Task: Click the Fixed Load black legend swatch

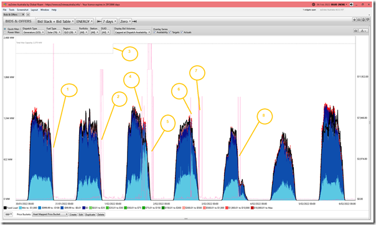Action: pos(5,208)
